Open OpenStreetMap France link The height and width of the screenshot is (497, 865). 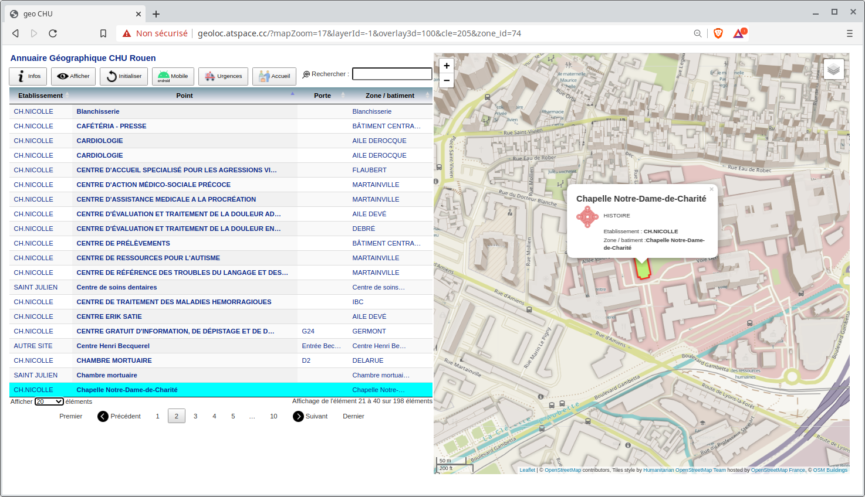click(x=778, y=470)
